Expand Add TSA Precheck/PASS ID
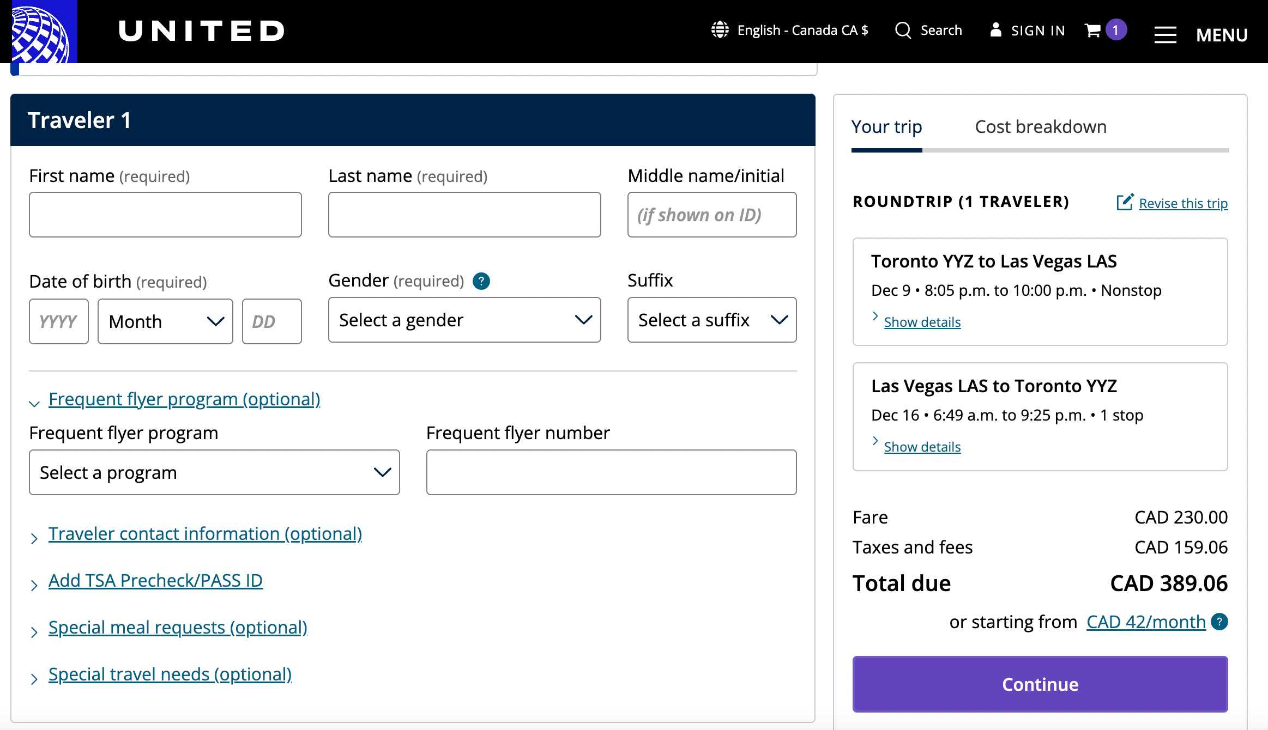Screen dimensions: 1268x730 155,581
